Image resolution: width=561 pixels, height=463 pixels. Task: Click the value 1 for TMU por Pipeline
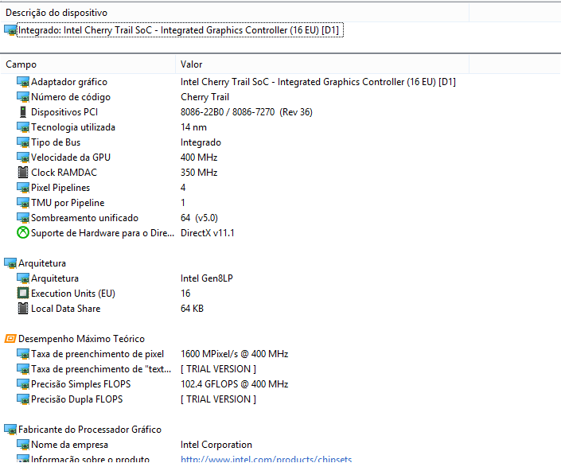[183, 203]
